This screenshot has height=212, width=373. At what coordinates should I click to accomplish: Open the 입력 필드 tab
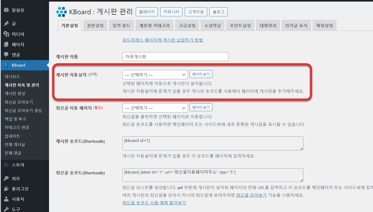[x=121, y=26]
